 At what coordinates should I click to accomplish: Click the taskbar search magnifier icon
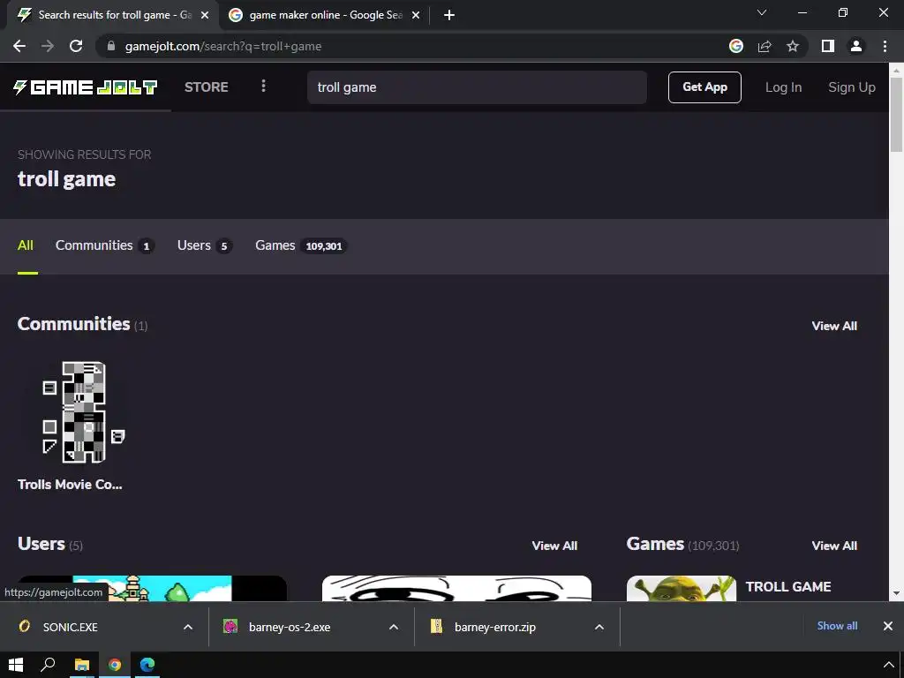(48, 665)
